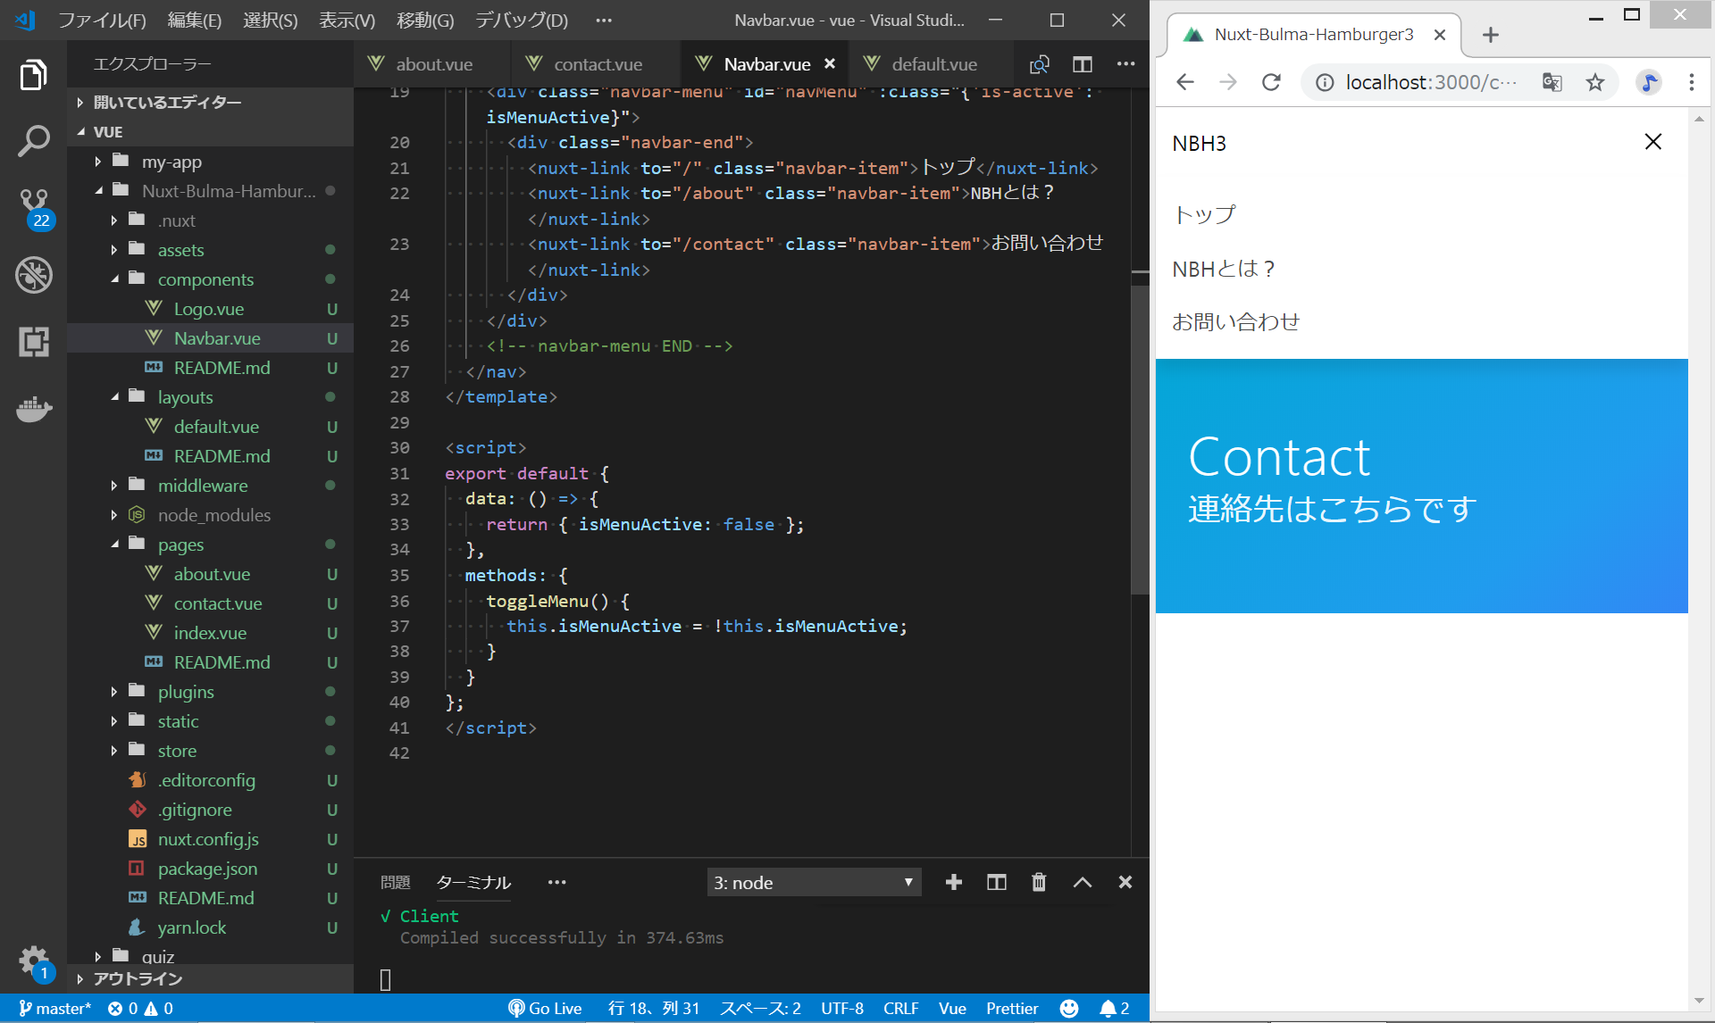Start Go Live server from status bar

[545, 1008]
